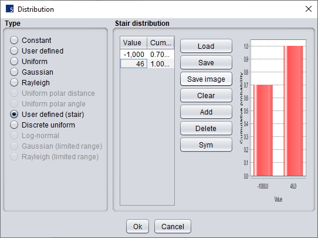Click the Distribution window app icon
The width and height of the screenshot is (318, 238).
(x=9, y=9)
